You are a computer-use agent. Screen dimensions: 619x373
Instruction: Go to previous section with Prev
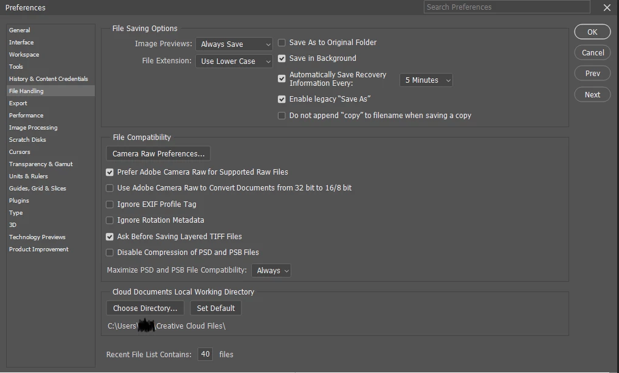pyautogui.click(x=593, y=74)
